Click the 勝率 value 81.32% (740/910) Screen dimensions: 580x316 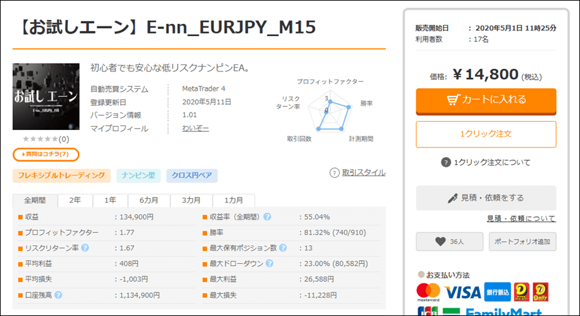click(335, 232)
